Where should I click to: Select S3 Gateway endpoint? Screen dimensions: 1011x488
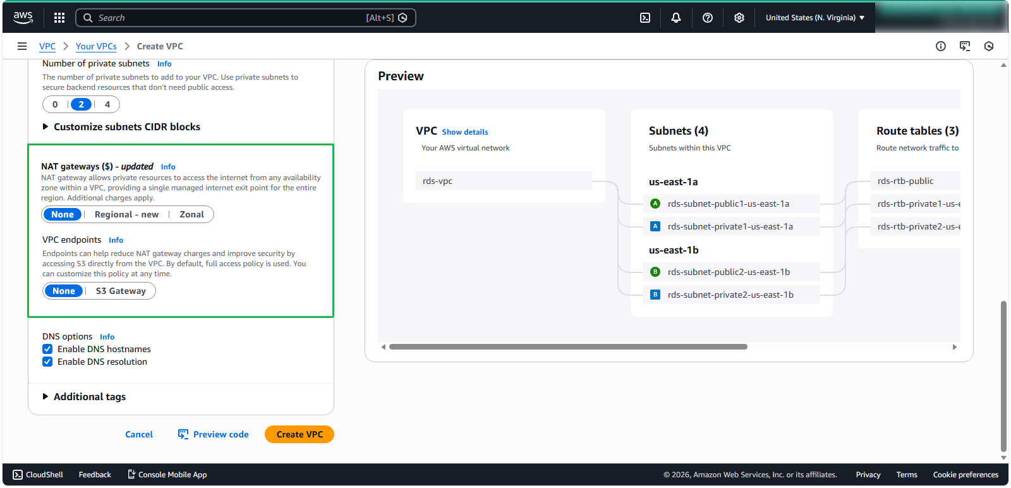pos(121,291)
